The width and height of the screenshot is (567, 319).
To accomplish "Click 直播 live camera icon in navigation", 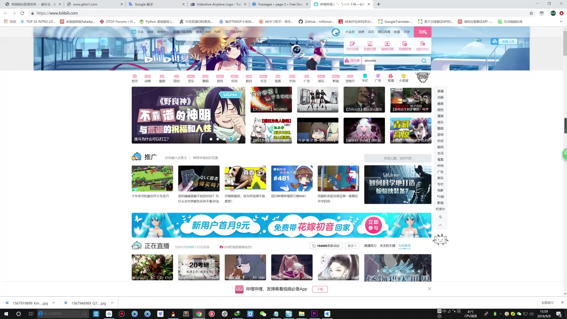I will tap(391, 76).
